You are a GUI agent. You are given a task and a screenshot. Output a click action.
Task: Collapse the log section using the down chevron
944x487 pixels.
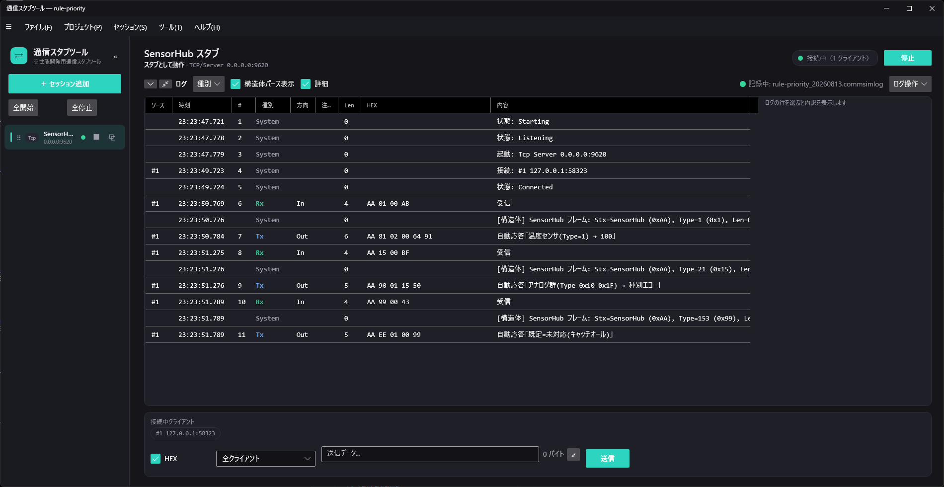pos(151,84)
